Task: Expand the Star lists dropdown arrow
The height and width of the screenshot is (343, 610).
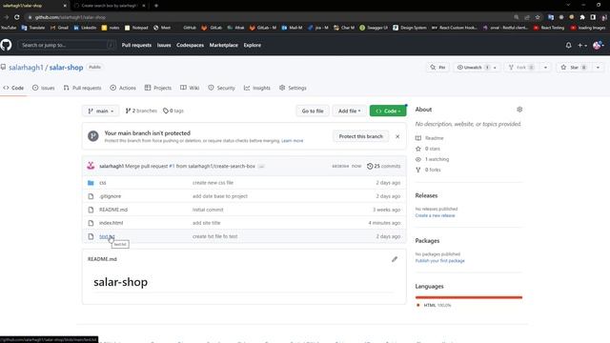Action: click(x=598, y=68)
